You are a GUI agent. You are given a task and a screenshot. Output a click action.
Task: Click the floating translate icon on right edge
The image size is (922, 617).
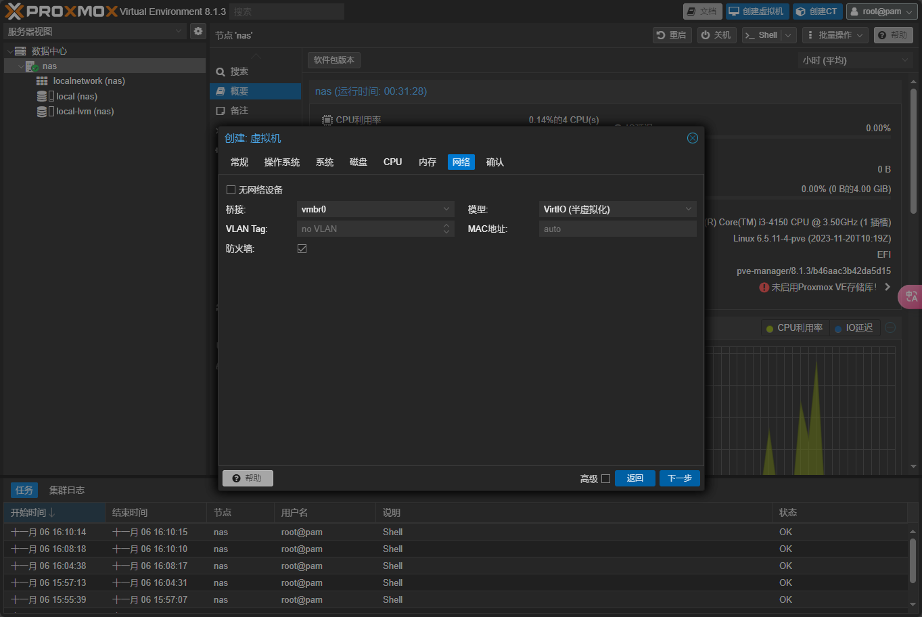pyautogui.click(x=911, y=296)
